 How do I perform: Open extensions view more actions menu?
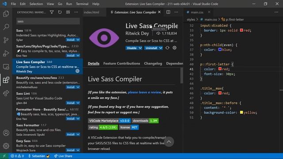[x=76, y=12]
